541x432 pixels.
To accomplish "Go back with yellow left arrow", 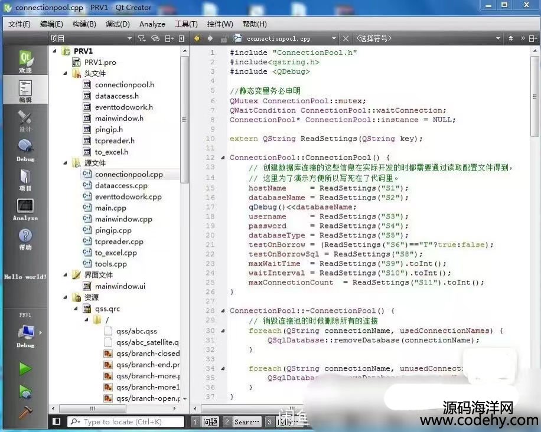I will (x=197, y=38).
